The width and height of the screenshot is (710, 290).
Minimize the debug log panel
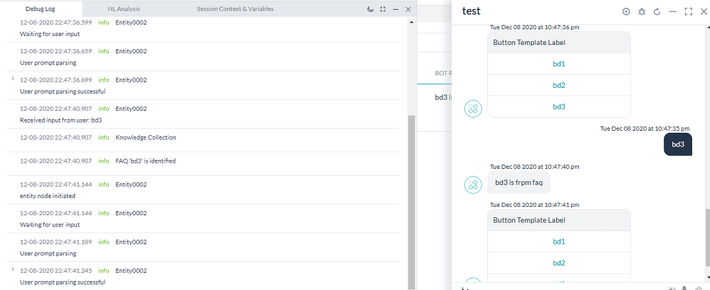click(395, 9)
